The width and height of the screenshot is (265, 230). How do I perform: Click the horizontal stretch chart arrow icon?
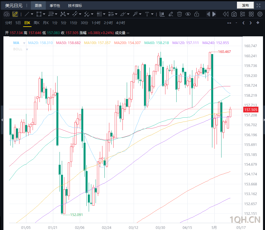(229, 23)
